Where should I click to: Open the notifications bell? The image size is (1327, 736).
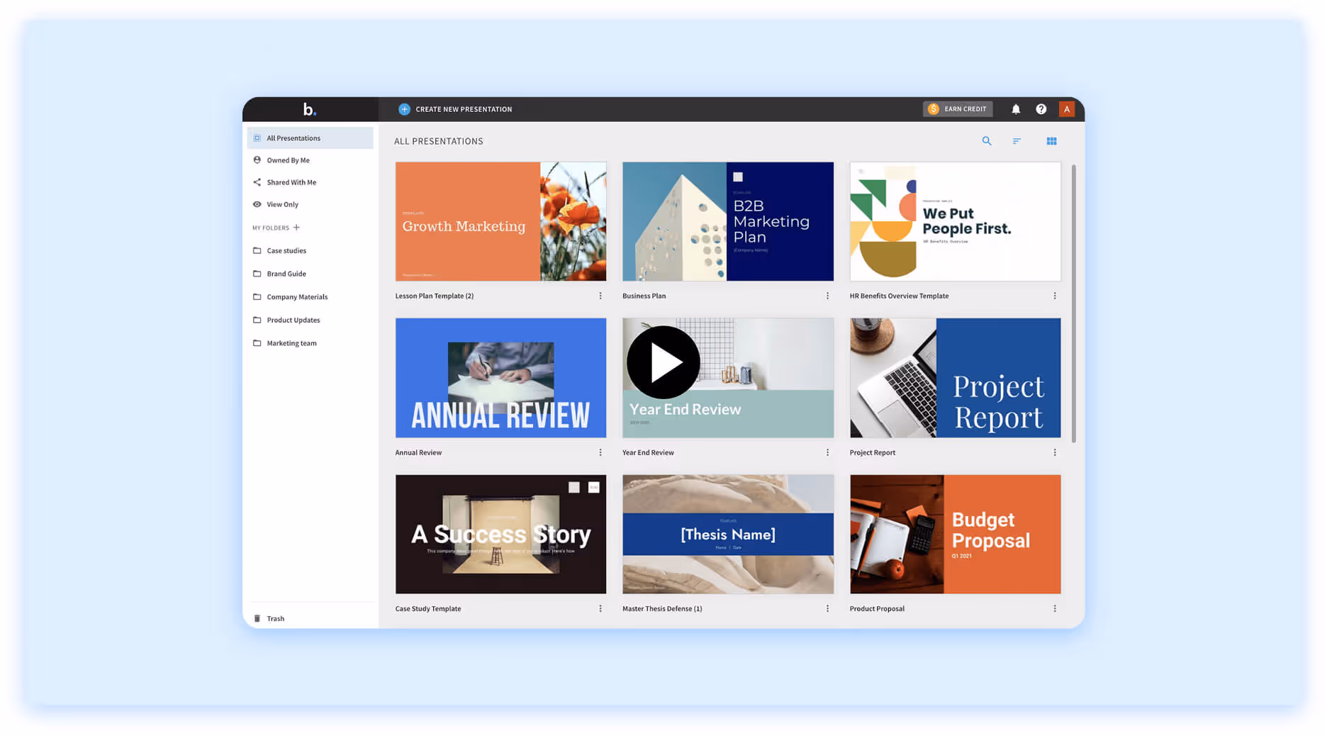click(x=1016, y=108)
